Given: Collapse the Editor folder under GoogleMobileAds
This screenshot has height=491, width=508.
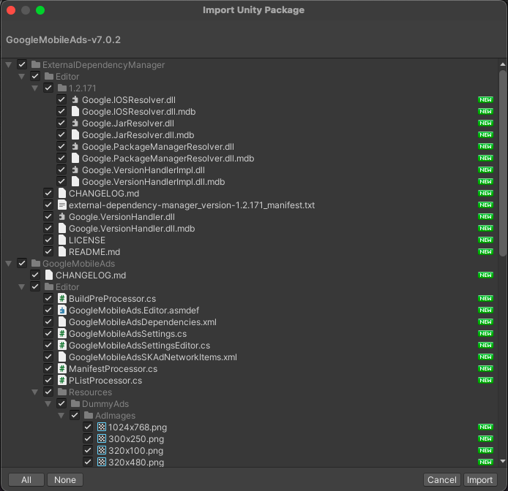Looking at the screenshot, I should coord(22,287).
